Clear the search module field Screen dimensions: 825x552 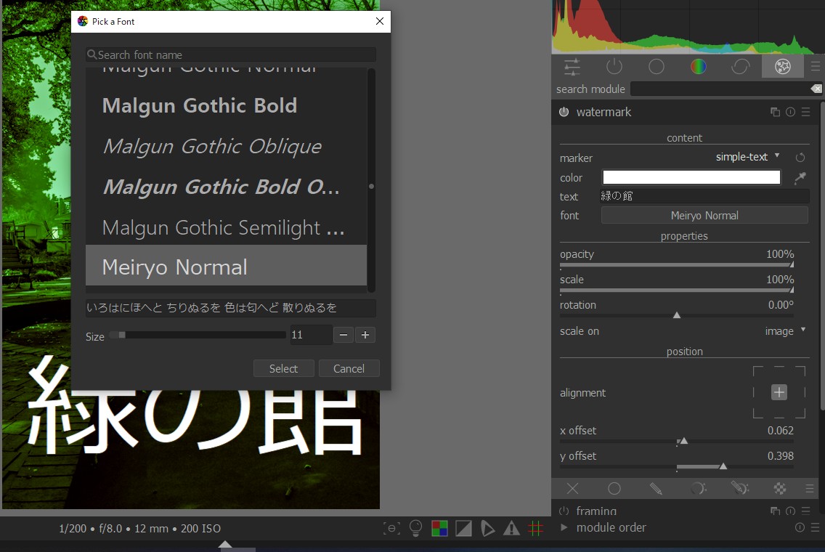pyautogui.click(x=816, y=89)
